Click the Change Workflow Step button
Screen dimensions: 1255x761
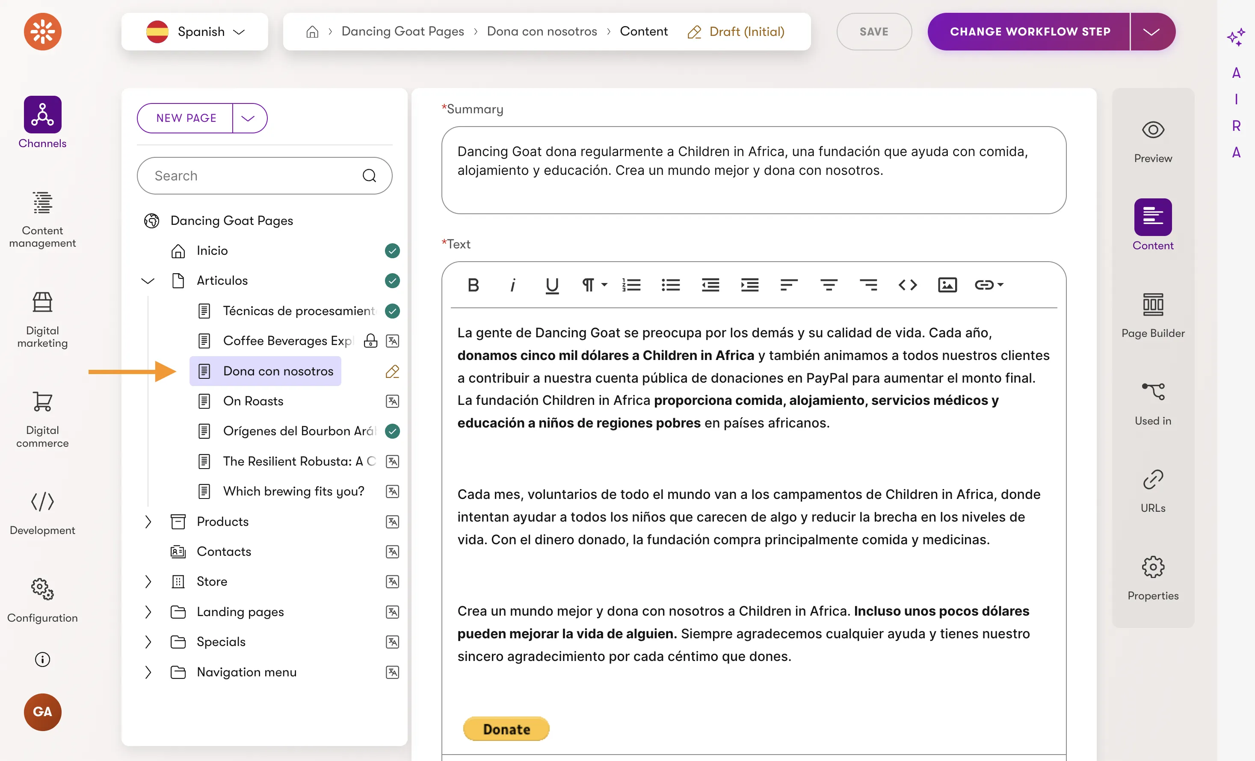(1029, 32)
